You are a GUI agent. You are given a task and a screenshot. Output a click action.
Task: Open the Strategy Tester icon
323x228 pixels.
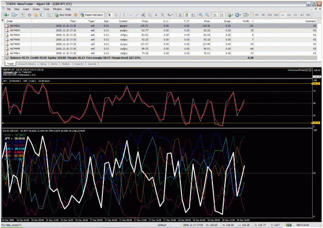click(49, 15)
